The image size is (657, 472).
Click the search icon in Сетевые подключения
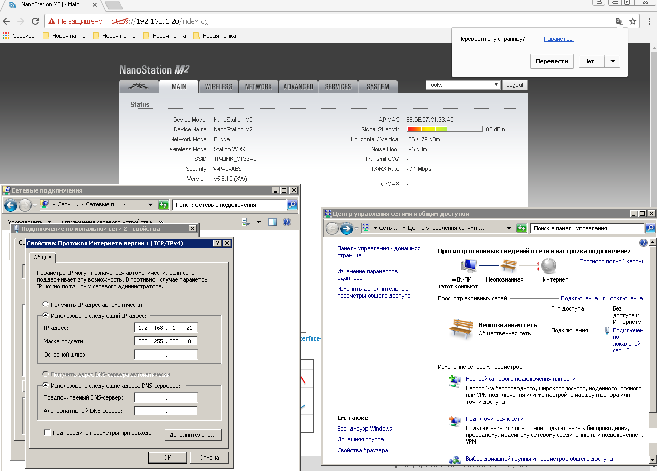tap(292, 205)
